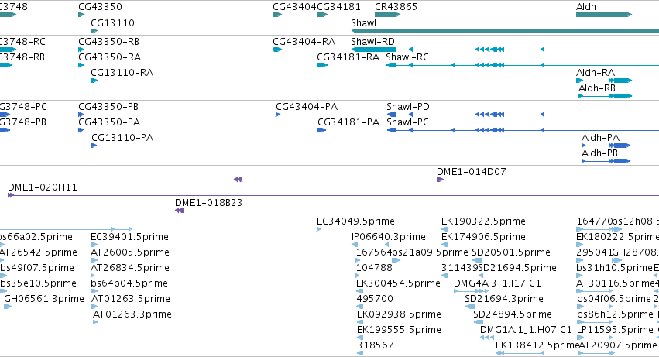This screenshot has height=357, width=659.
Task: Select the AT01263.3prime EST marker
Action: (95, 322)
